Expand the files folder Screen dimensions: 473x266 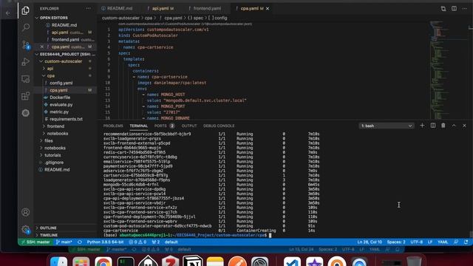coord(49,140)
